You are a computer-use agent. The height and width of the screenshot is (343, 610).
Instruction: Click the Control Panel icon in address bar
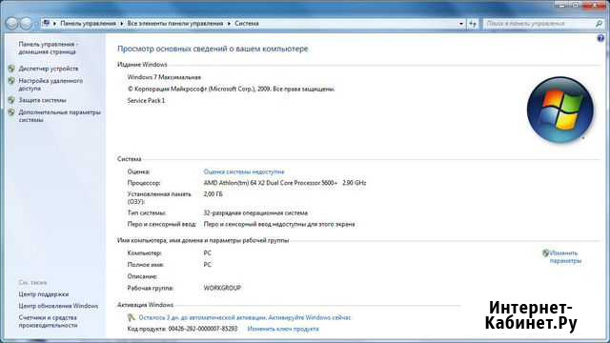[47, 23]
